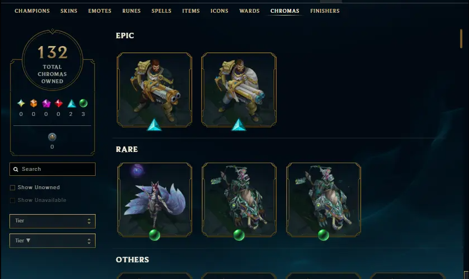
Task: Click the gray crest emblem icon above zero
Action: [x=52, y=137]
